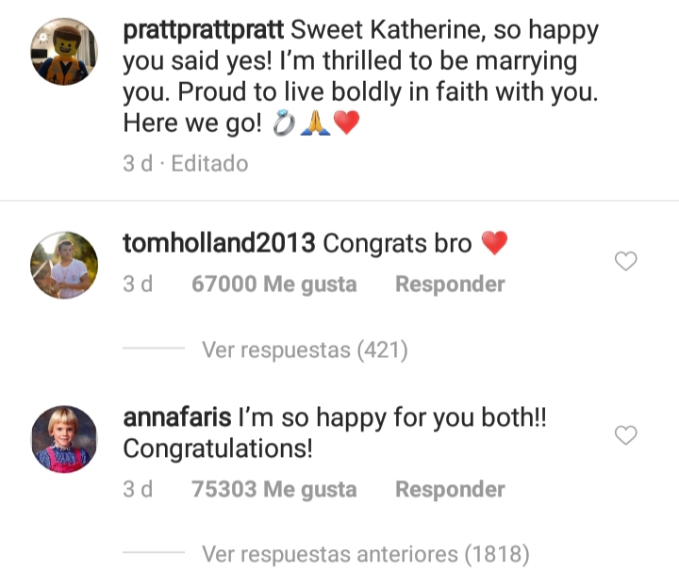
Task: Reply to tomholland2013 via Responder
Action: pyautogui.click(x=450, y=284)
